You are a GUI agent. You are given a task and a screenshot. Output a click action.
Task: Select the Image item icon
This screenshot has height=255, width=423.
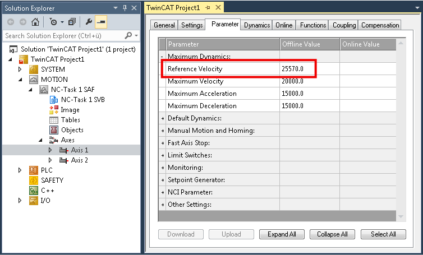pyautogui.click(x=54, y=110)
